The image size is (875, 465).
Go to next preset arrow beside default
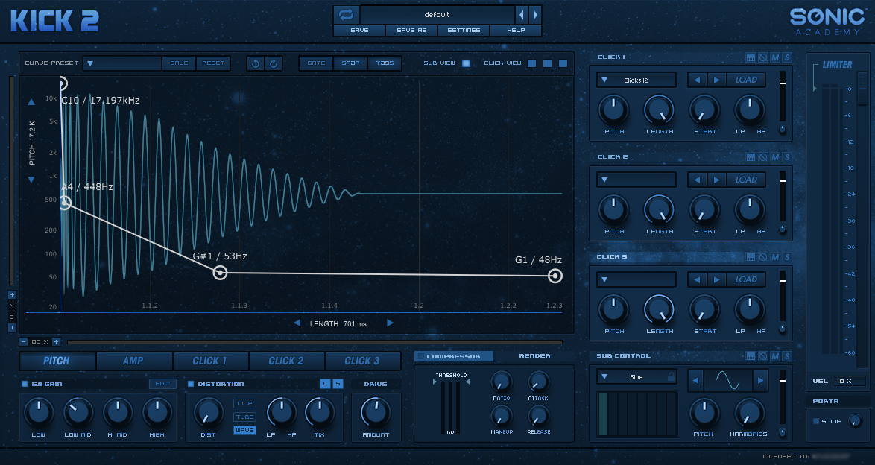[x=535, y=14]
